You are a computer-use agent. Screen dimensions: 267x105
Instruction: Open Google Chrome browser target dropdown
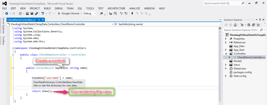(81, 13)
